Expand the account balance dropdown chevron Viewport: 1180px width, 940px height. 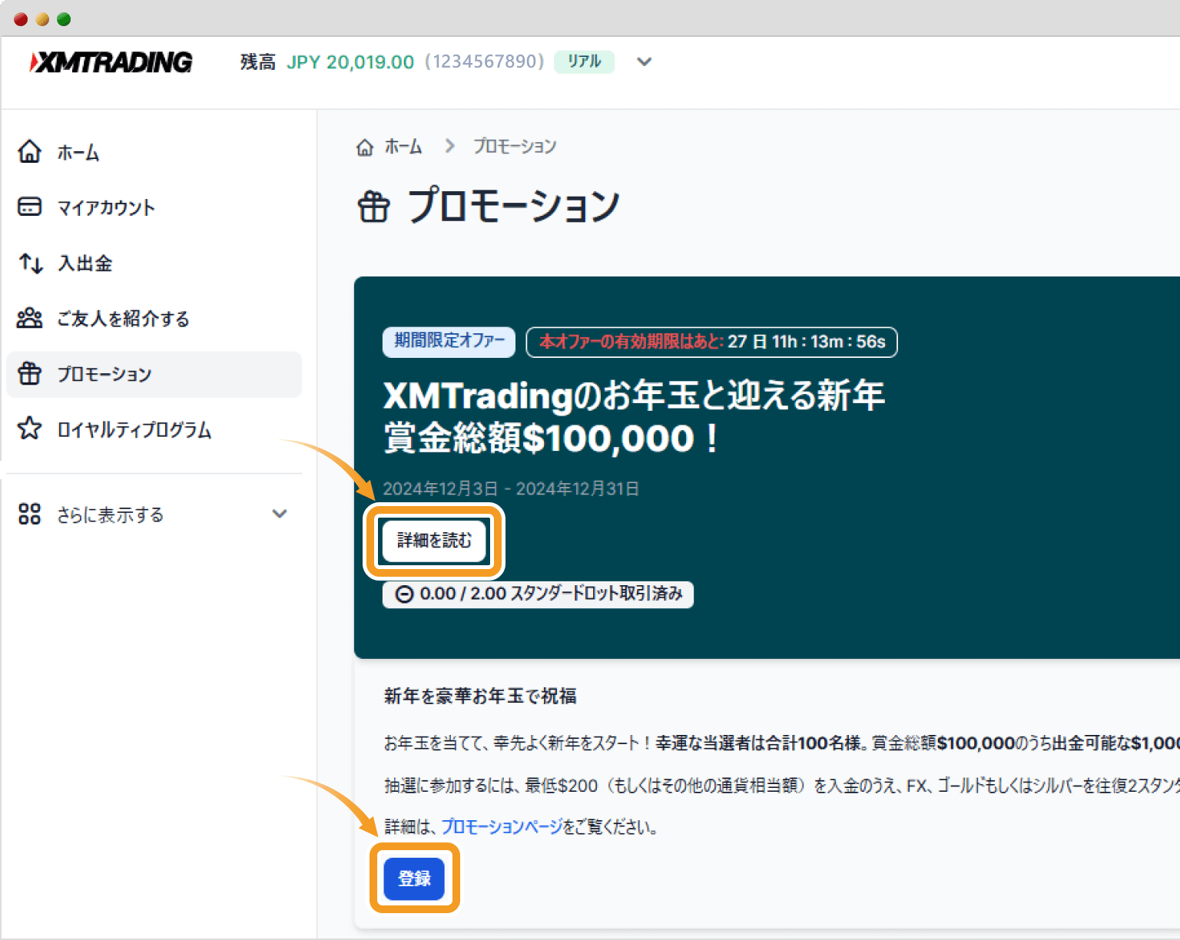(x=645, y=61)
